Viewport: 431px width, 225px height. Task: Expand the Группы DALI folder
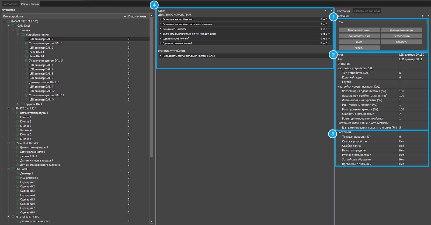coord(18,104)
